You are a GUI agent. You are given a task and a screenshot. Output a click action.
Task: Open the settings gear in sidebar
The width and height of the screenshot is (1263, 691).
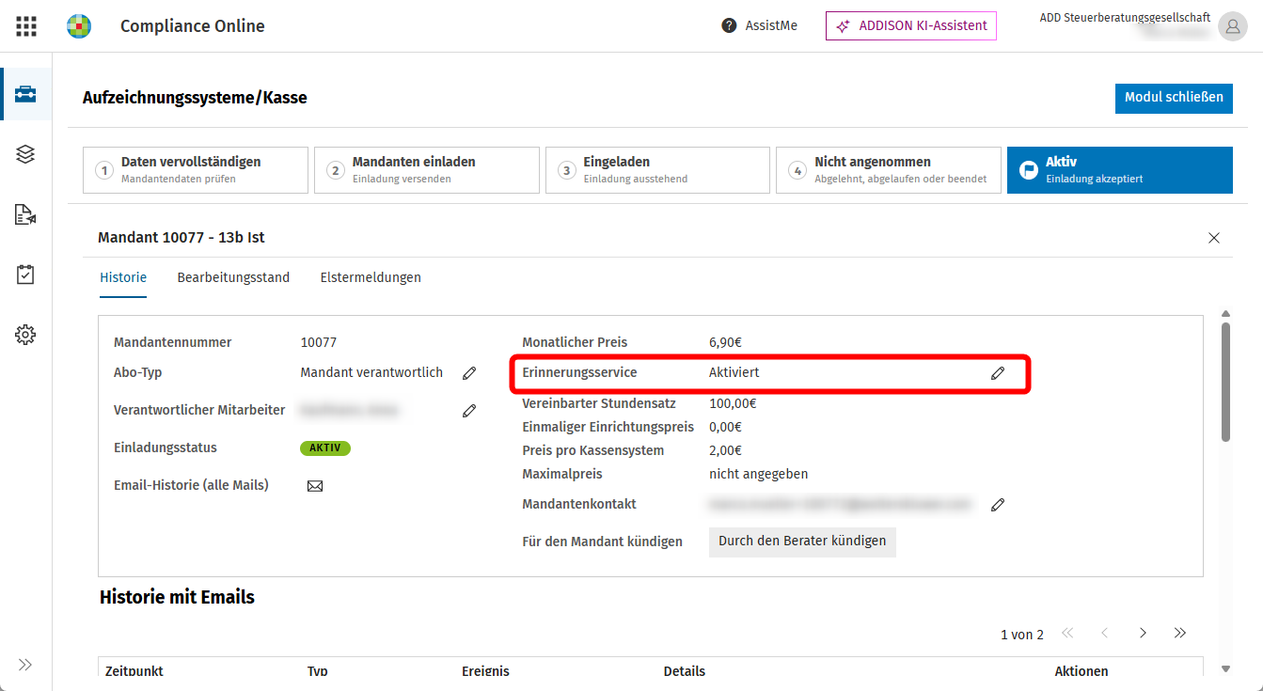tap(25, 335)
